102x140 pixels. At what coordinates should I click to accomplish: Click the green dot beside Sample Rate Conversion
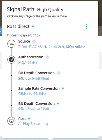click(63, 88)
